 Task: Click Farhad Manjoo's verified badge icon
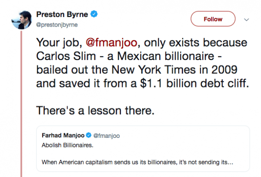[x=89, y=136]
